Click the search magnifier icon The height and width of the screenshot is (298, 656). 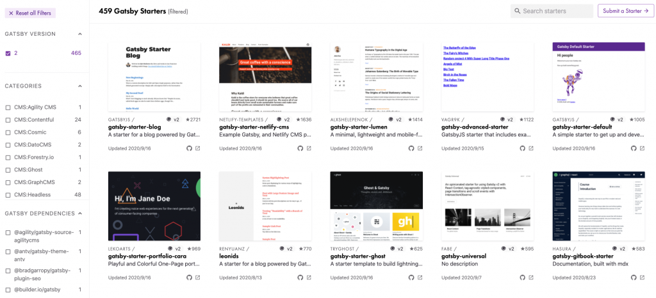coord(518,11)
